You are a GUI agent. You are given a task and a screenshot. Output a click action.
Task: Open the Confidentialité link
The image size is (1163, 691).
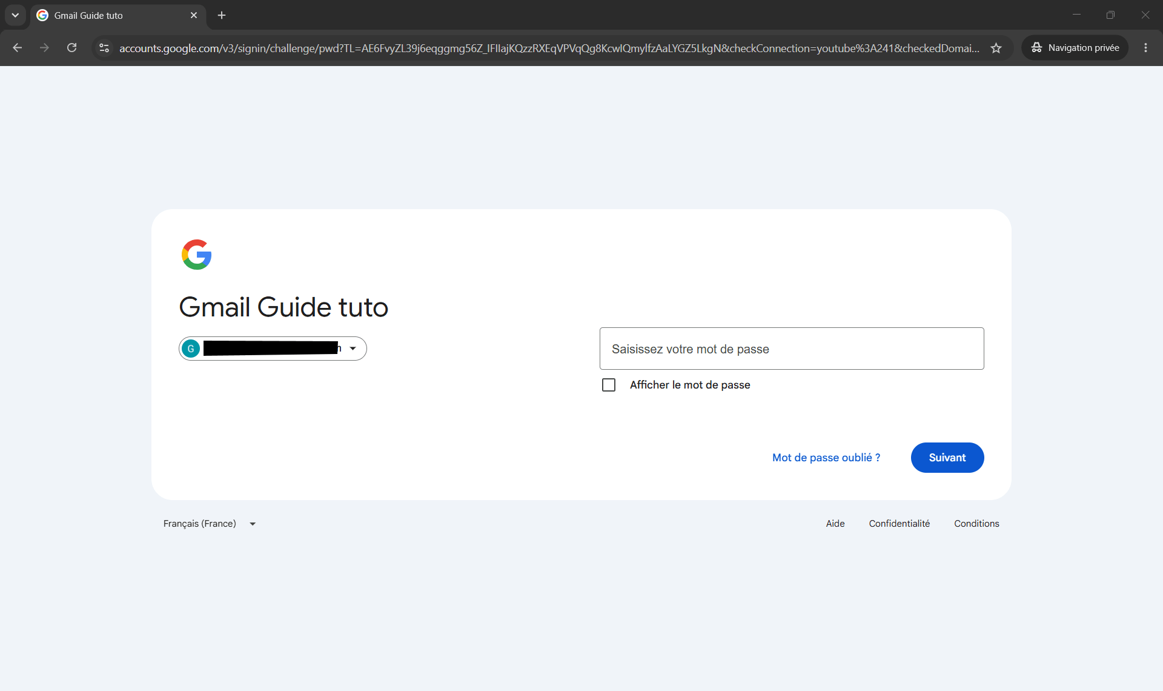[900, 524]
